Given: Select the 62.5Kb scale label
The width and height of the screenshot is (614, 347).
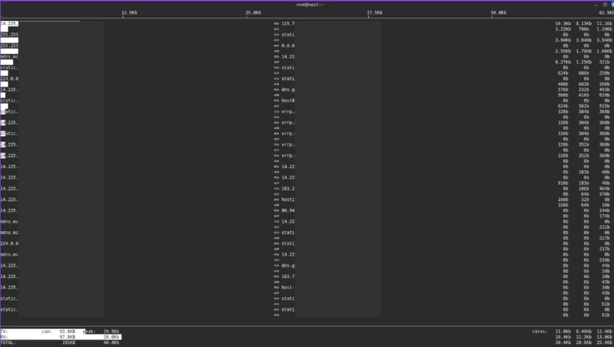Looking at the screenshot, I should click(606, 12).
